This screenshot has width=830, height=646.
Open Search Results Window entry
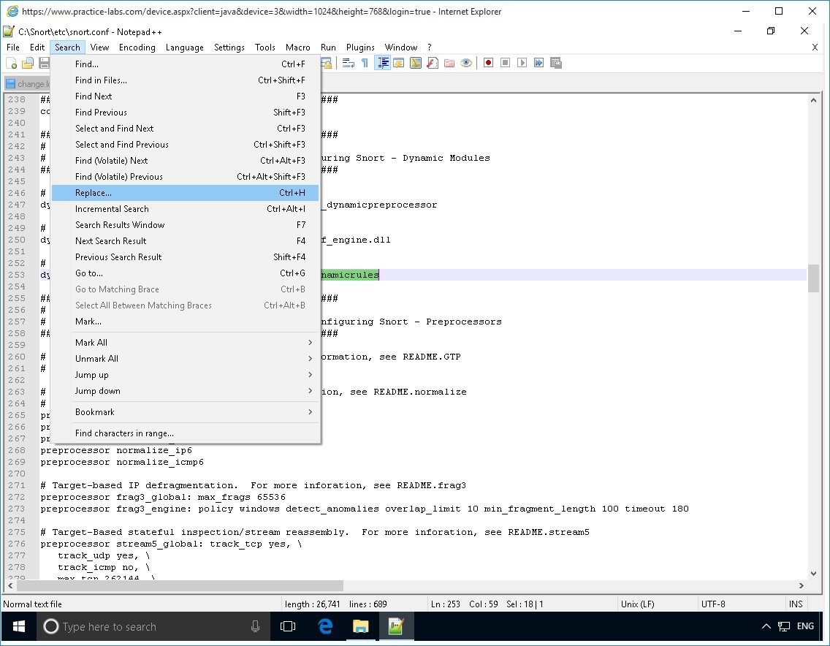pyautogui.click(x=186, y=224)
